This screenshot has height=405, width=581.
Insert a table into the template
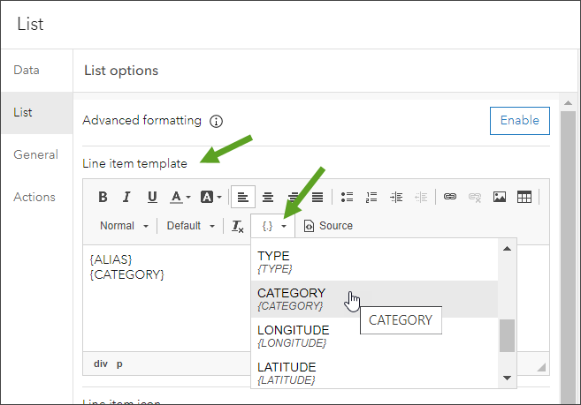524,197
